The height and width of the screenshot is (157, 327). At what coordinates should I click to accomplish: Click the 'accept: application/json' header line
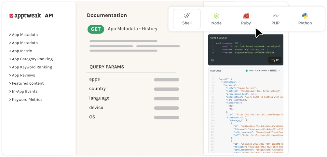245,50
